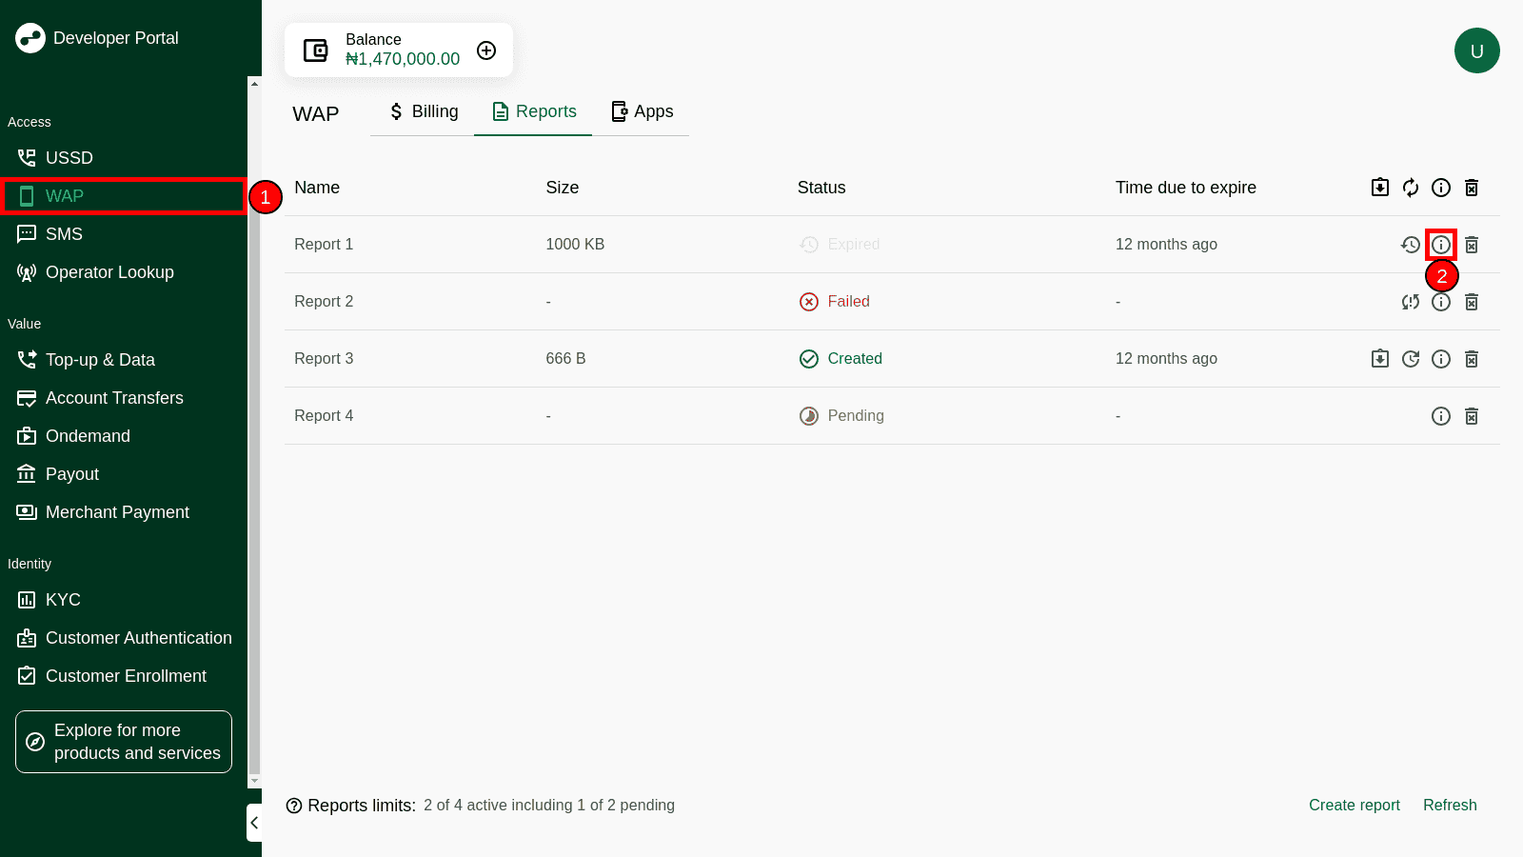The image size is (1523, 857).
Task: Click the header delete-all trash icon
Action: pos(1472,188)
